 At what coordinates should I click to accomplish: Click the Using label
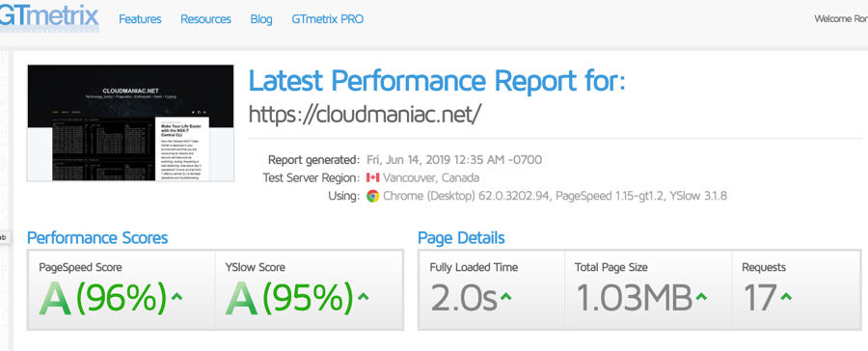(343, 196)
